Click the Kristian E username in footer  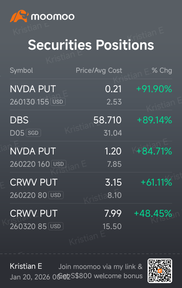point(26,266)
